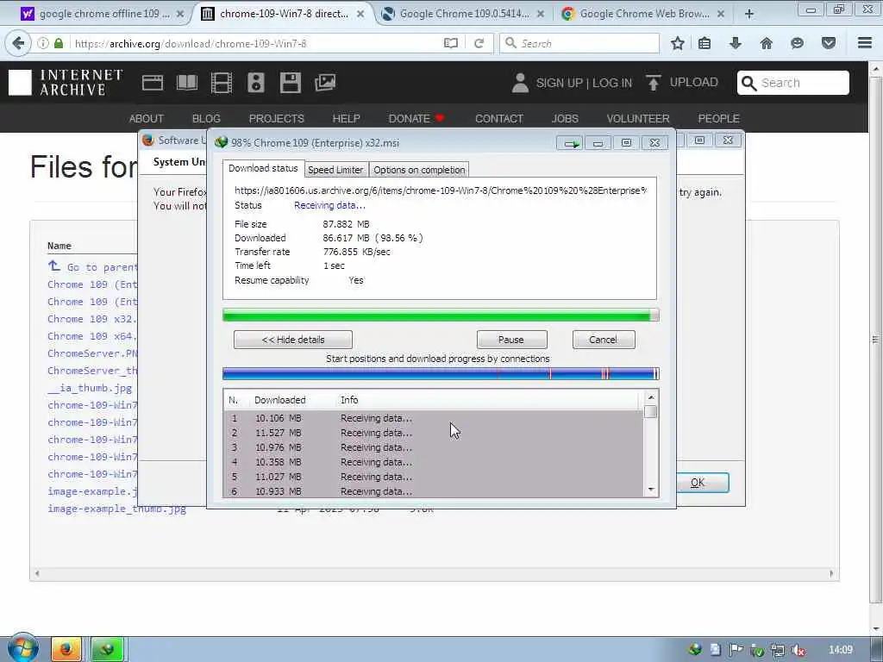Click connections list scrollbar down arrow
The width and height of the screenshot is (883, 662).
(651, 490)
